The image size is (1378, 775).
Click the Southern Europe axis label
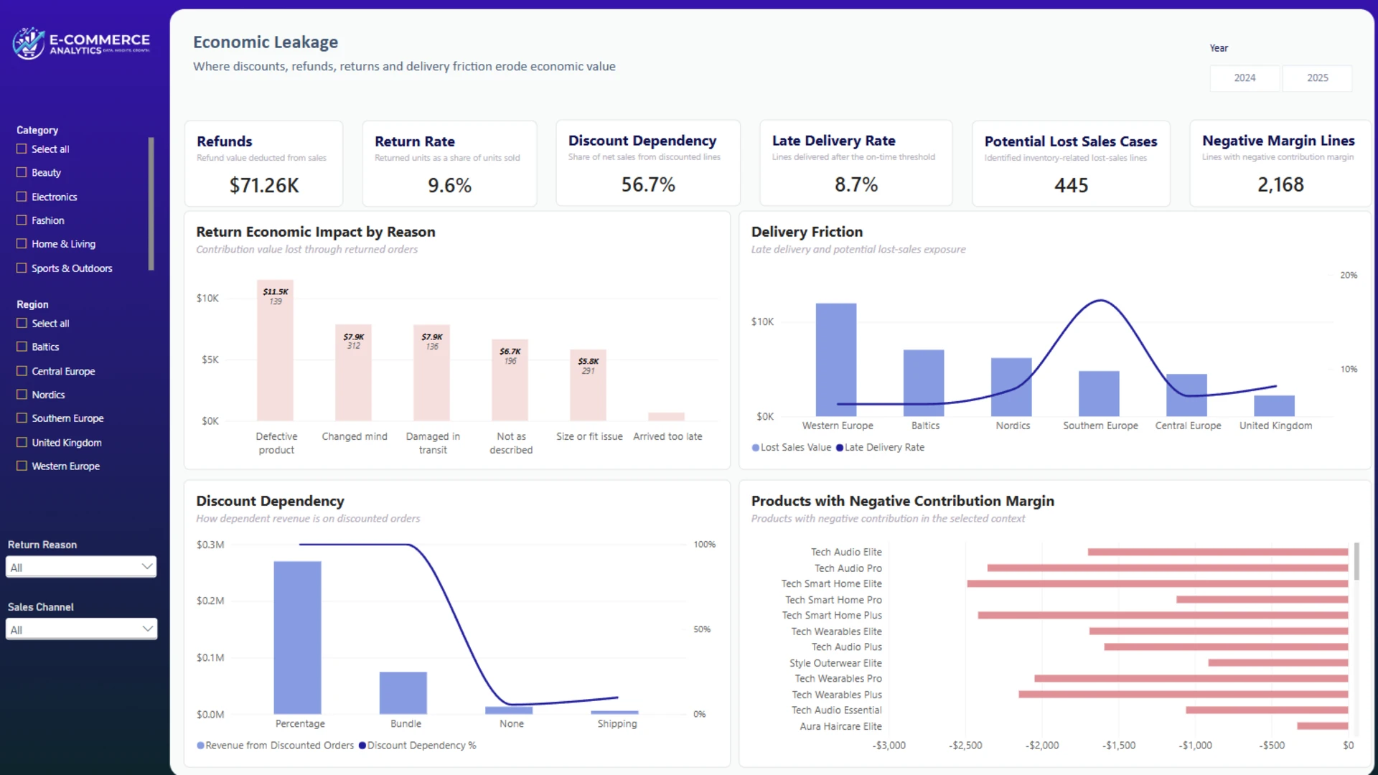[x=1100, y=426]
